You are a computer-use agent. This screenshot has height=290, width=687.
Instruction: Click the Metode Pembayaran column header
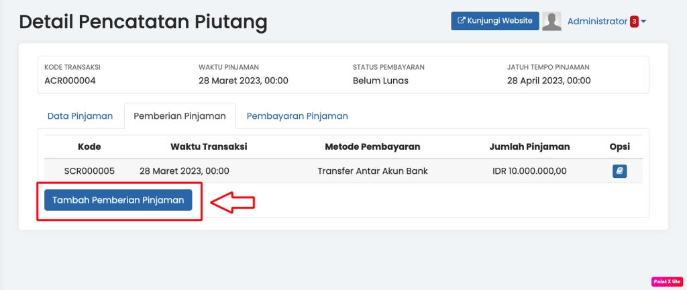click(x=372, y=147)
